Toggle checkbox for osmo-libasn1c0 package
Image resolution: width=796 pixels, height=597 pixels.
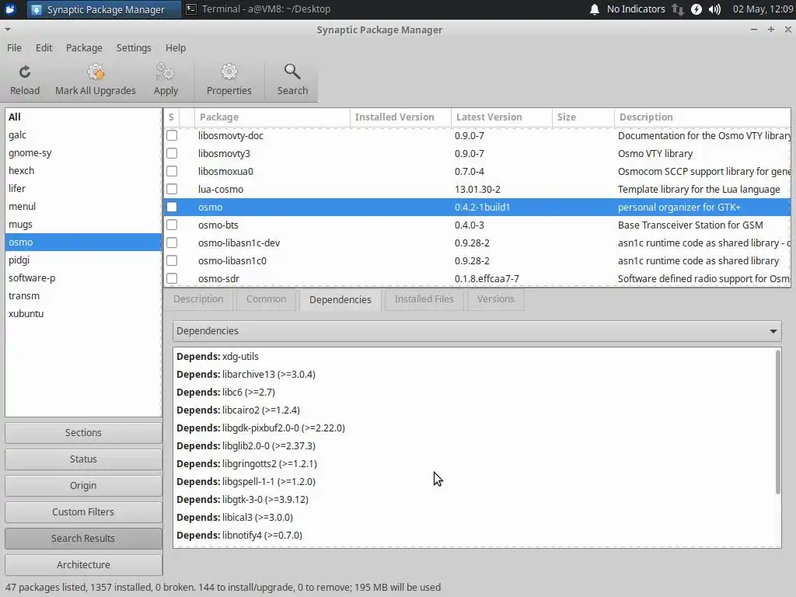172,260
